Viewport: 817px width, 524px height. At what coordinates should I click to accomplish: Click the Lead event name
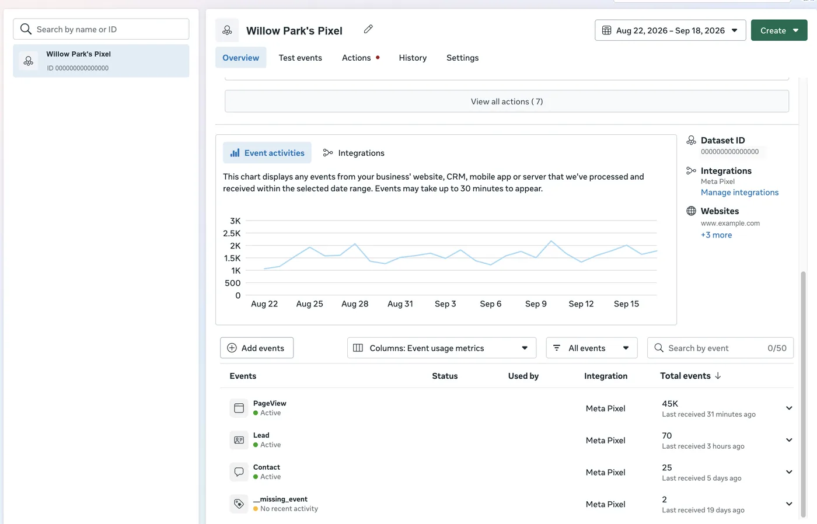(x=261, y=435)
